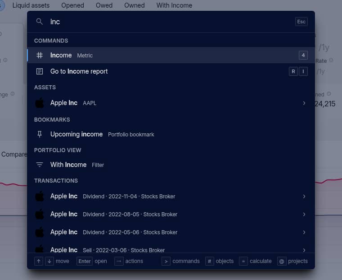
Task: Open Go to Income report command
Action: 171,71
